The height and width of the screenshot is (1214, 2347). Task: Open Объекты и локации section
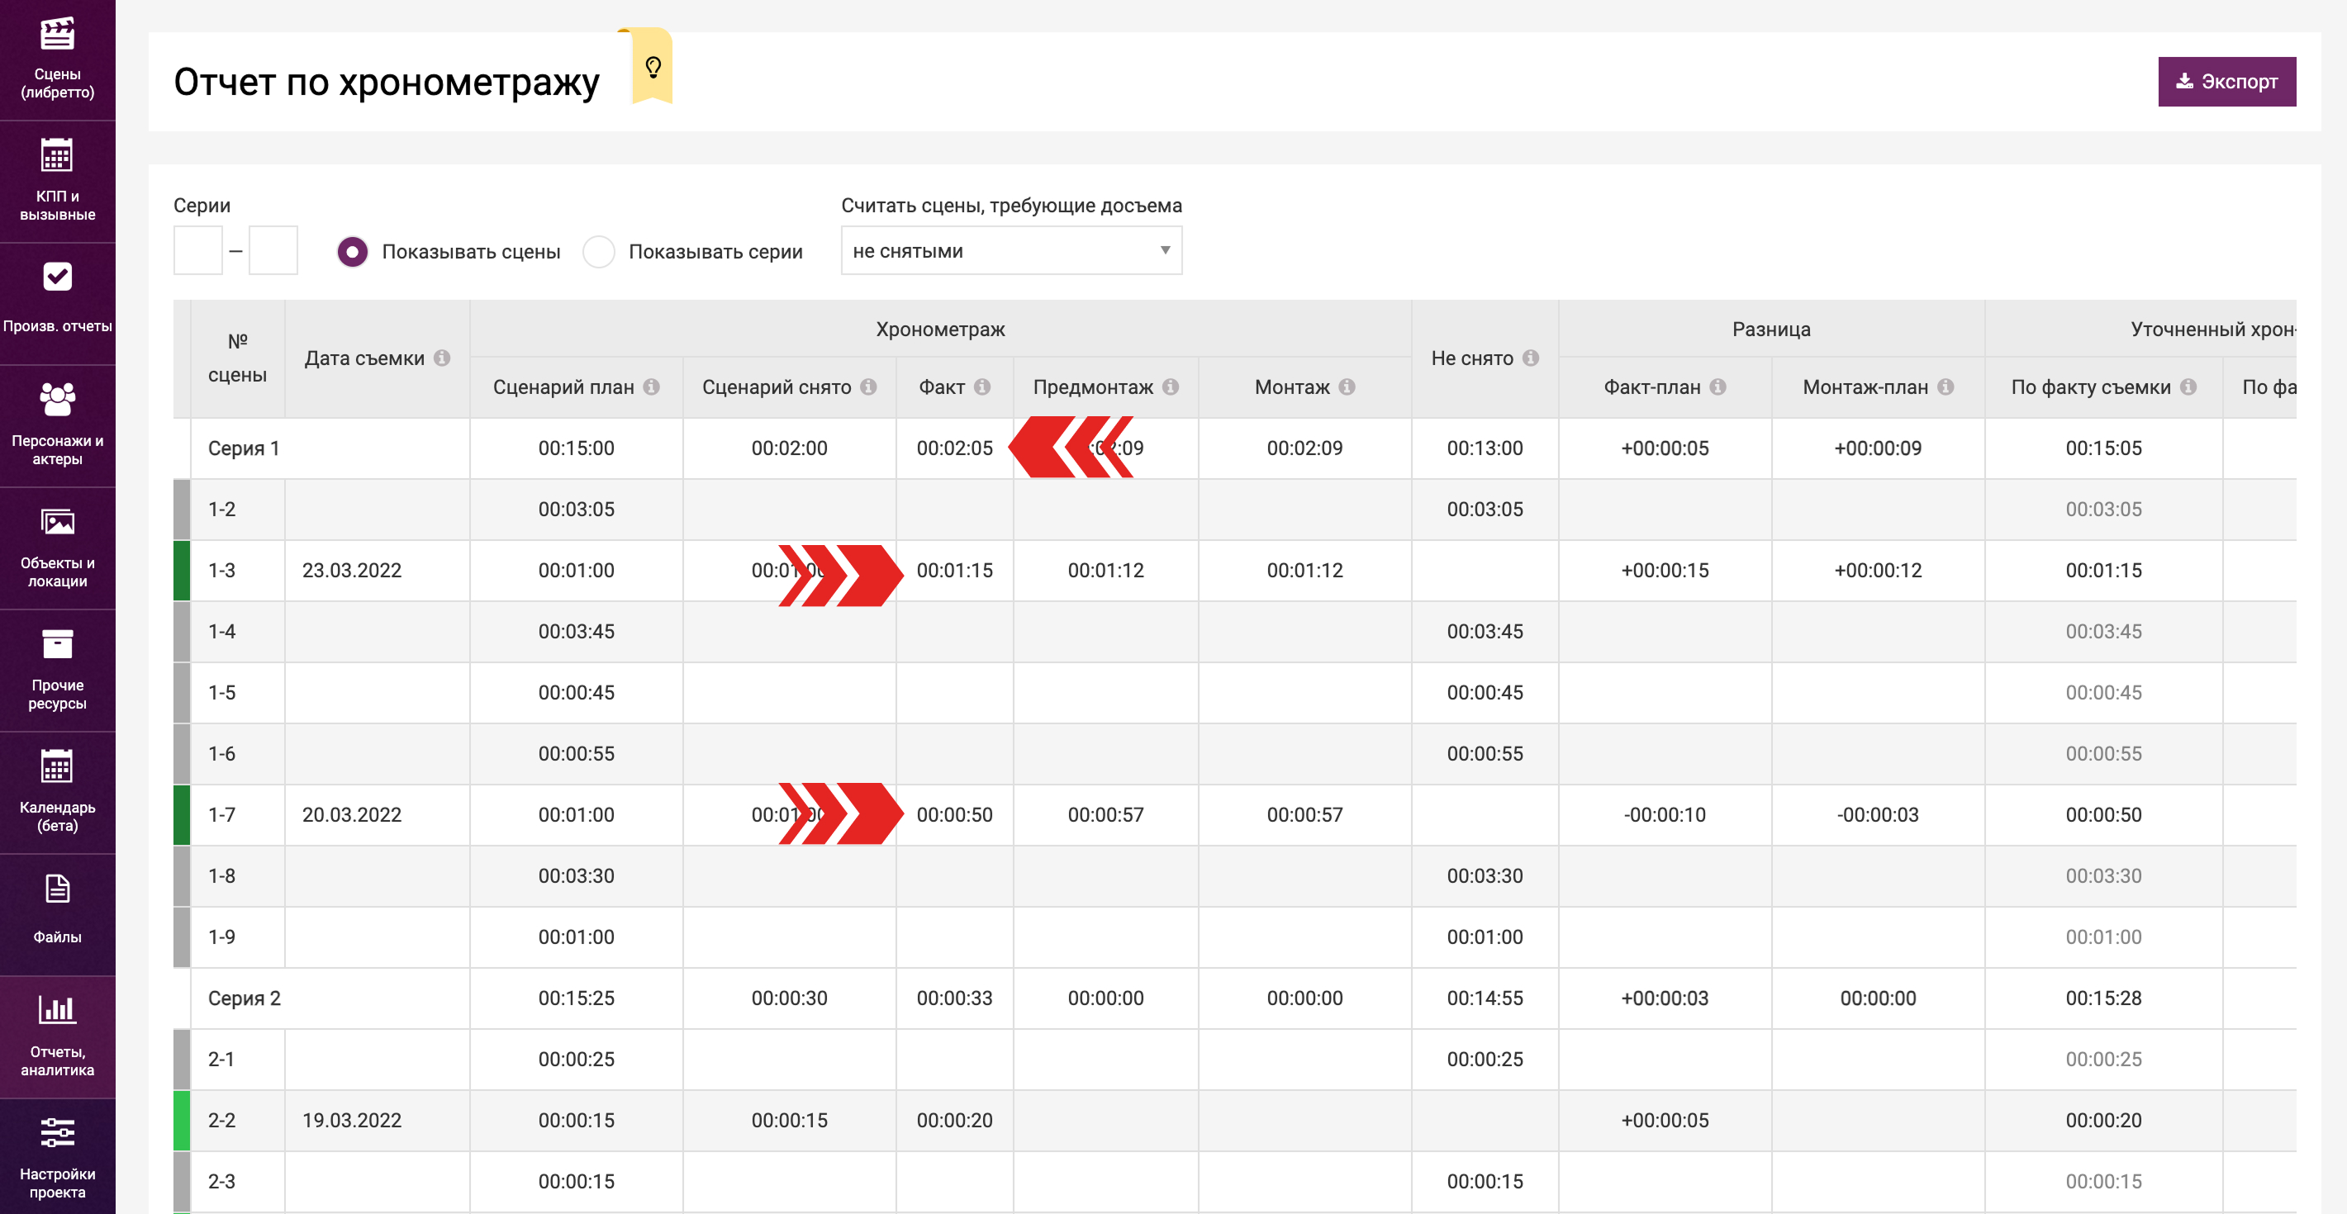coord(57,547)
